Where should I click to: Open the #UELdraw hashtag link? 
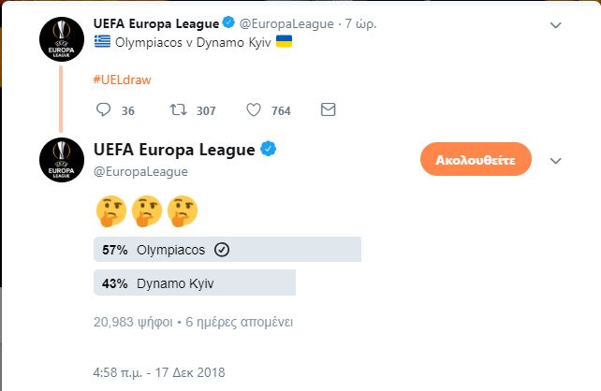123,80
